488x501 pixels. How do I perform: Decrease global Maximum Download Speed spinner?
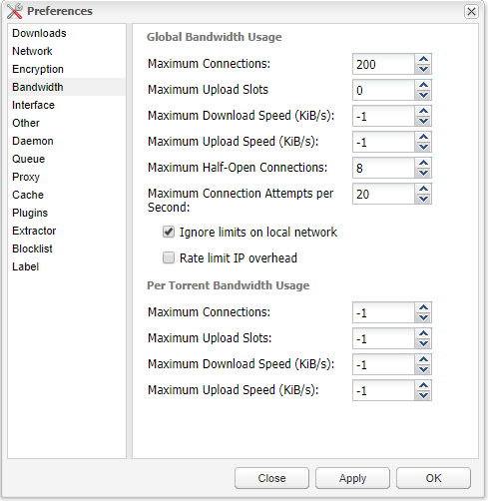(423, 121)
